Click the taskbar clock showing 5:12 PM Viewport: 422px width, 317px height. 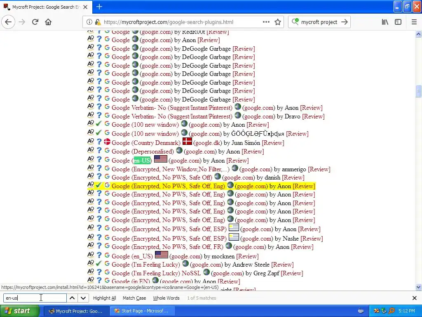tap(407, 311)
